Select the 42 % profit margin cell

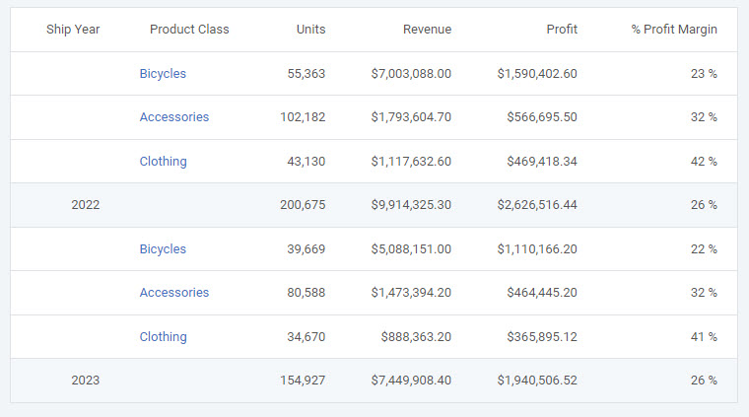click(x=704, y=162)
